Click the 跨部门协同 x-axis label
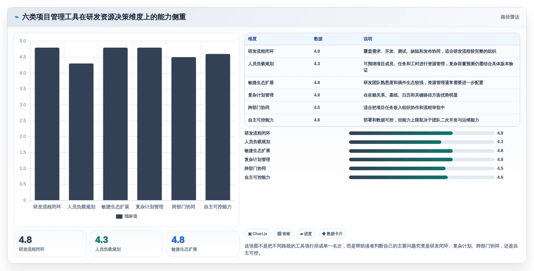This screenshot has height=271, width=534. (x=184, y=207)
